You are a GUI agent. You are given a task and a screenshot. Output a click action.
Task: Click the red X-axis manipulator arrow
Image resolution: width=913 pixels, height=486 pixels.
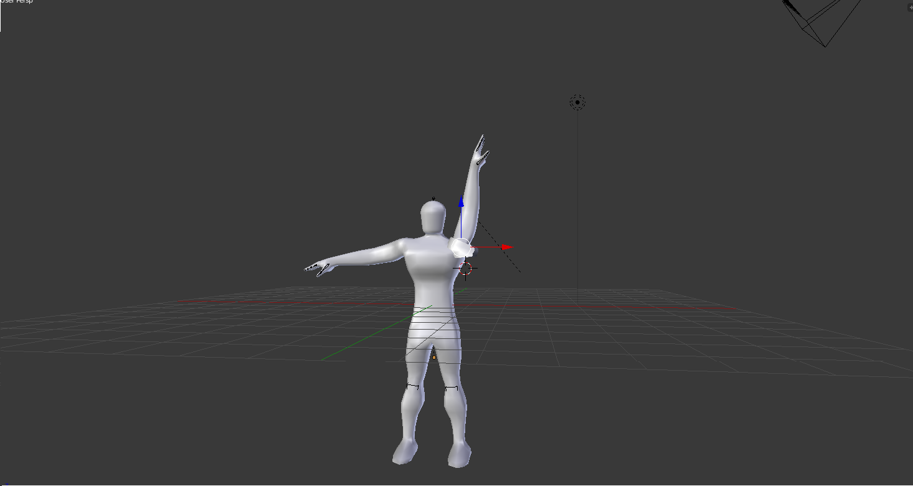pyautogui.click(x=506, y=247)
